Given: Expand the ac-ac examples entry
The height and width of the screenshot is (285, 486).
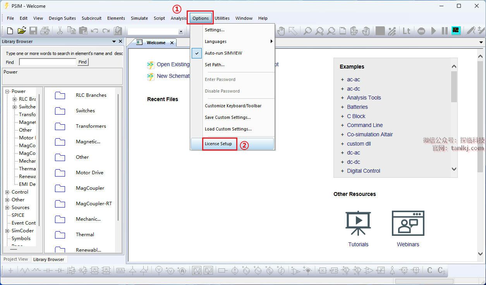Looking at the screenshot, I should (x=342, y=79).
